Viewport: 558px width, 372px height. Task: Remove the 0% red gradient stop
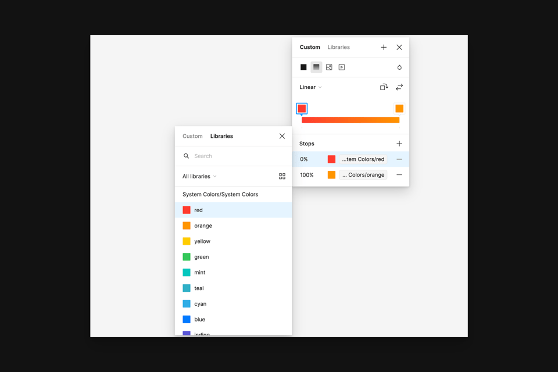tap(399, 159)
